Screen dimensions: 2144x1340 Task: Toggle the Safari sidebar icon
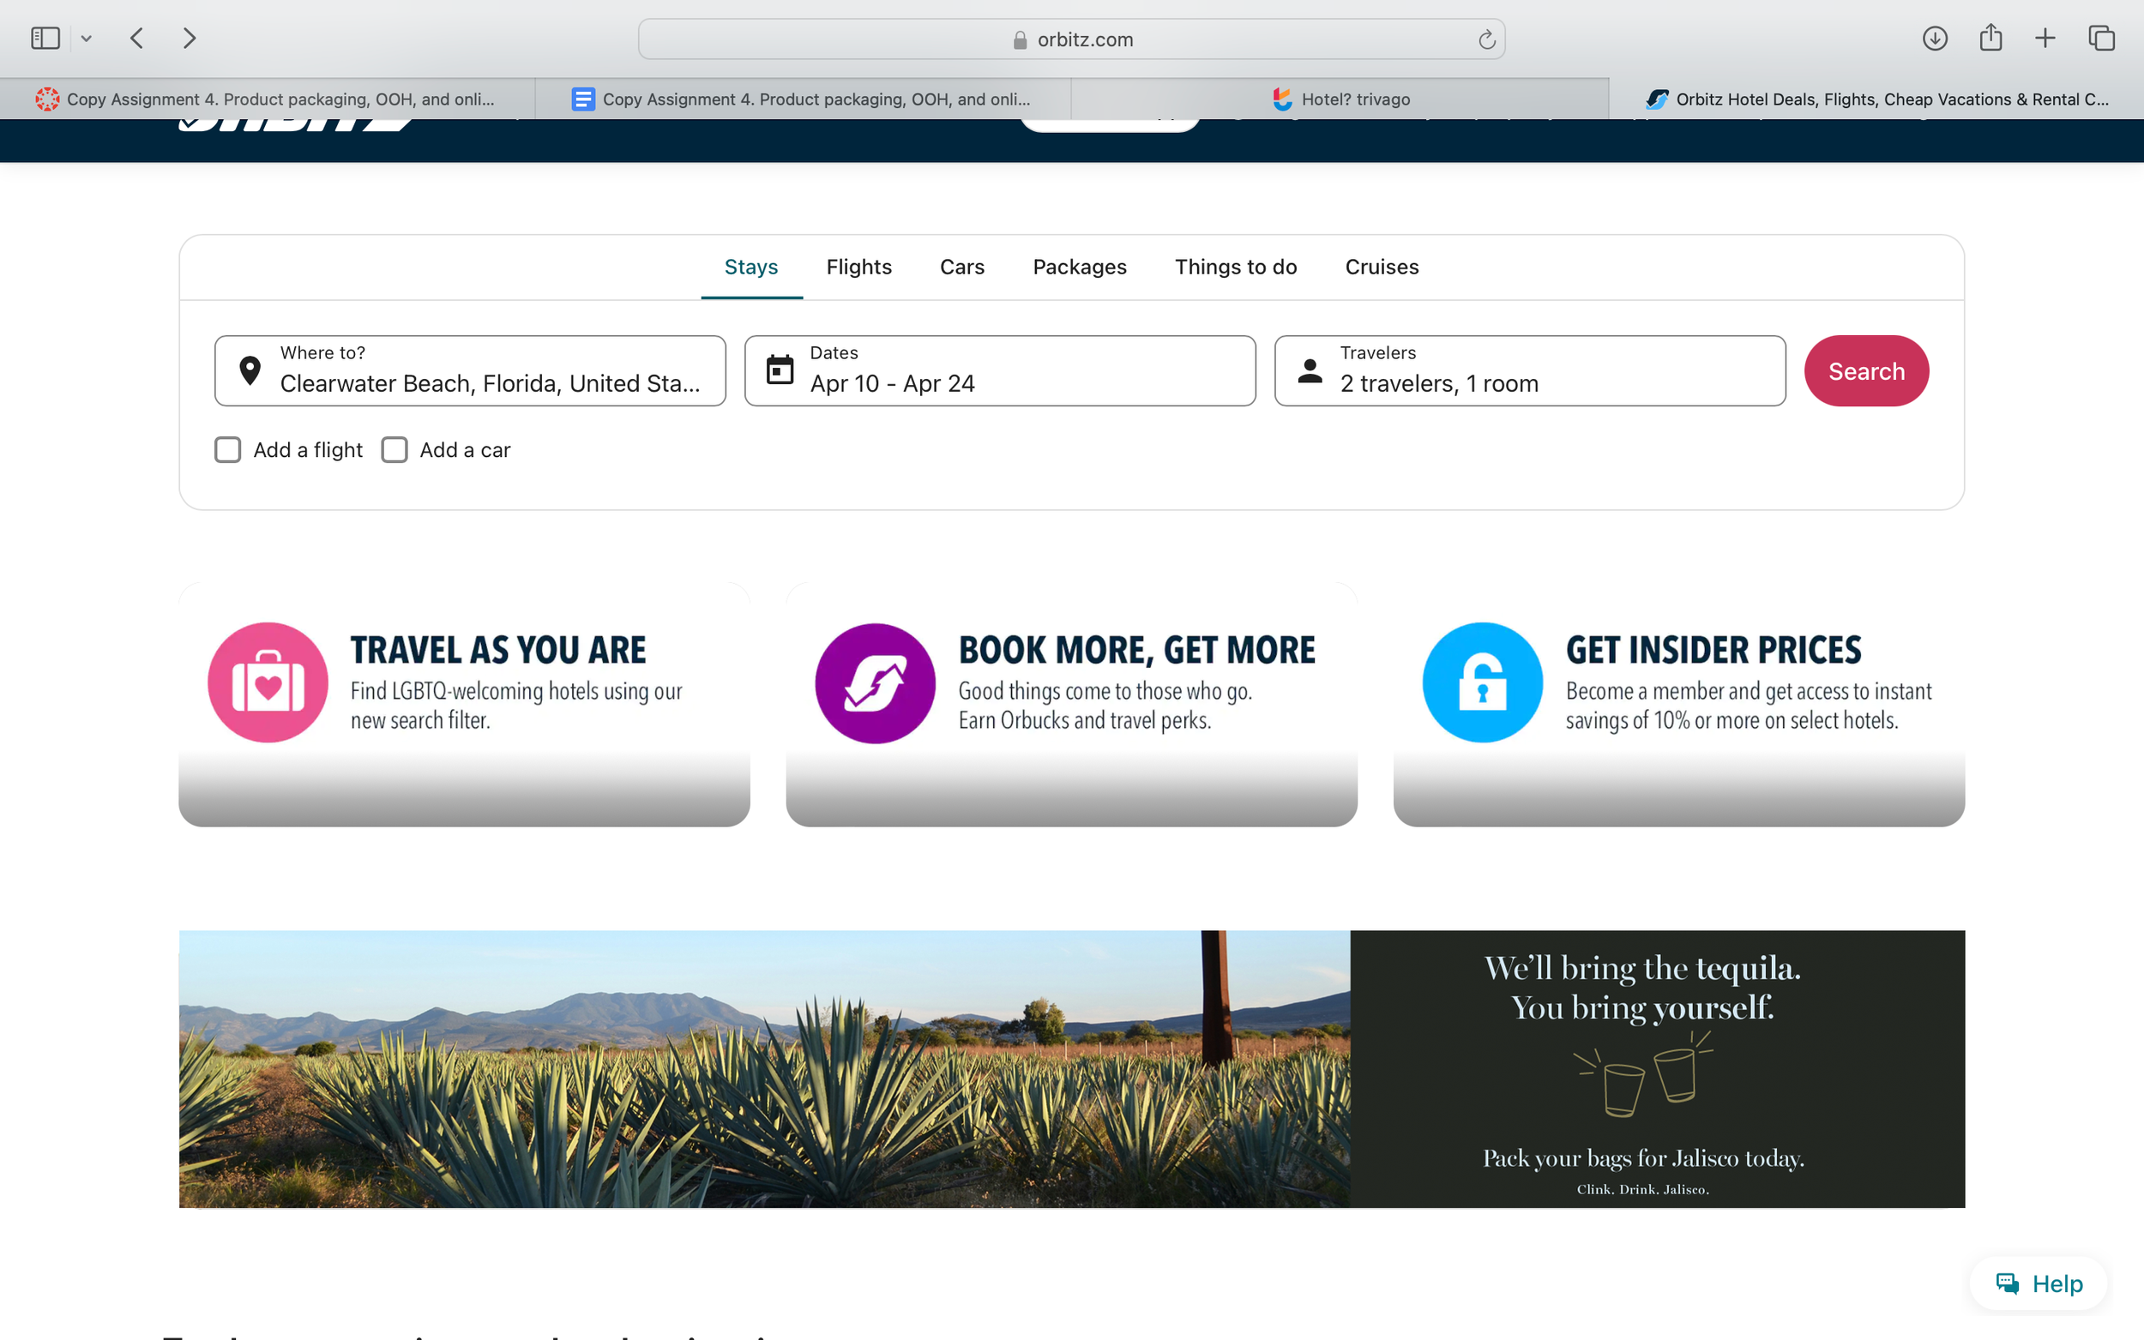tap(45, 38)
